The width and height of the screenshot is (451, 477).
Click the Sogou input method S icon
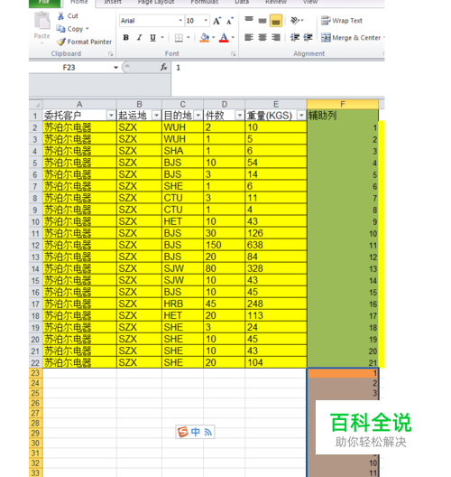[x=183, y=432]
